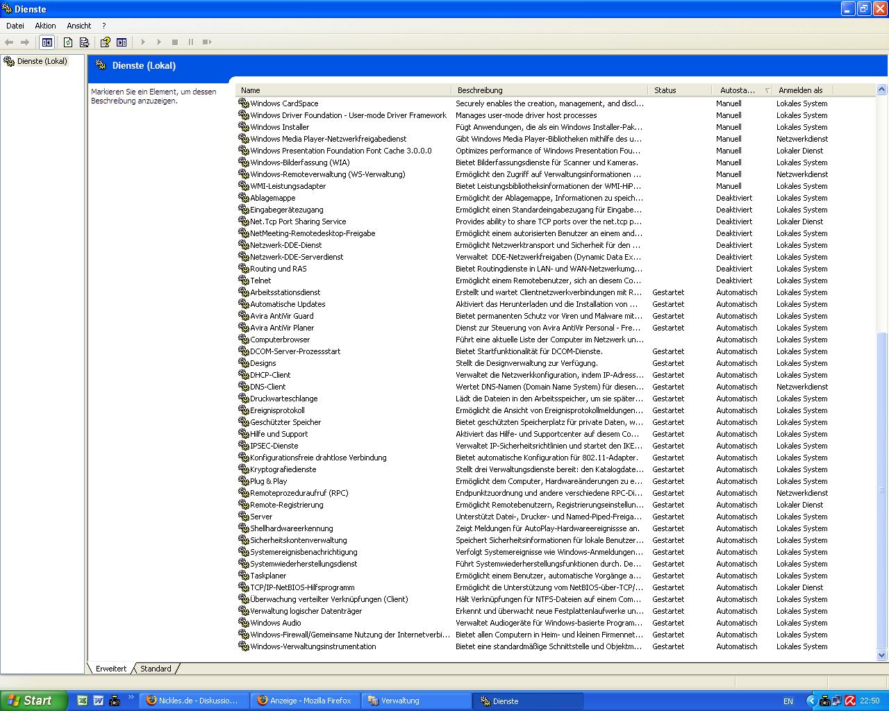889x711 pixels.
Task: Select the Windows Installer service row
Action: 556,126
